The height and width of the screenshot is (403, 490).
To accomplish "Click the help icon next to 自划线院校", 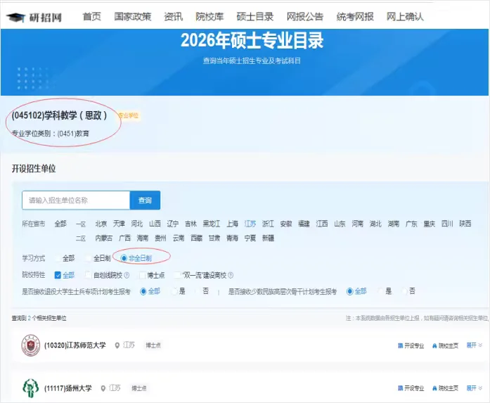I will click(127, 275).
